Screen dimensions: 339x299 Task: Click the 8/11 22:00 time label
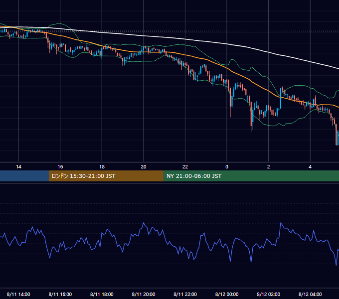185,294
